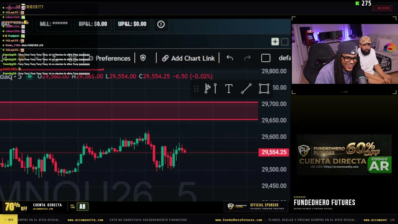Select the trend line drawing tool
The width and height of the screenshot is (398, 224).
click(246, 89)
